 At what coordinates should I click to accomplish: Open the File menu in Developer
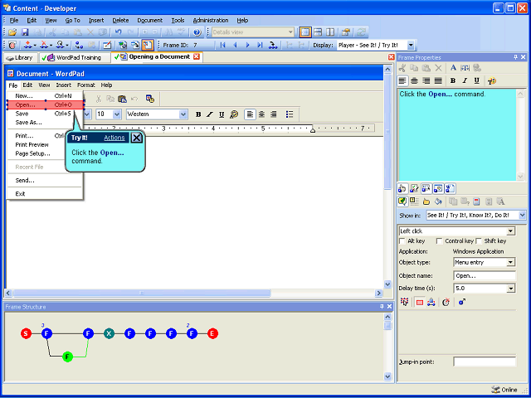14,20
